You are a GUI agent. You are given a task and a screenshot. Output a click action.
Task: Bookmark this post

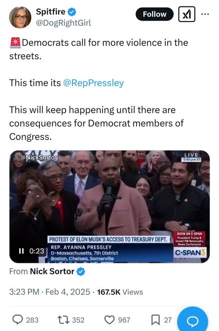(x=156, y=320)
